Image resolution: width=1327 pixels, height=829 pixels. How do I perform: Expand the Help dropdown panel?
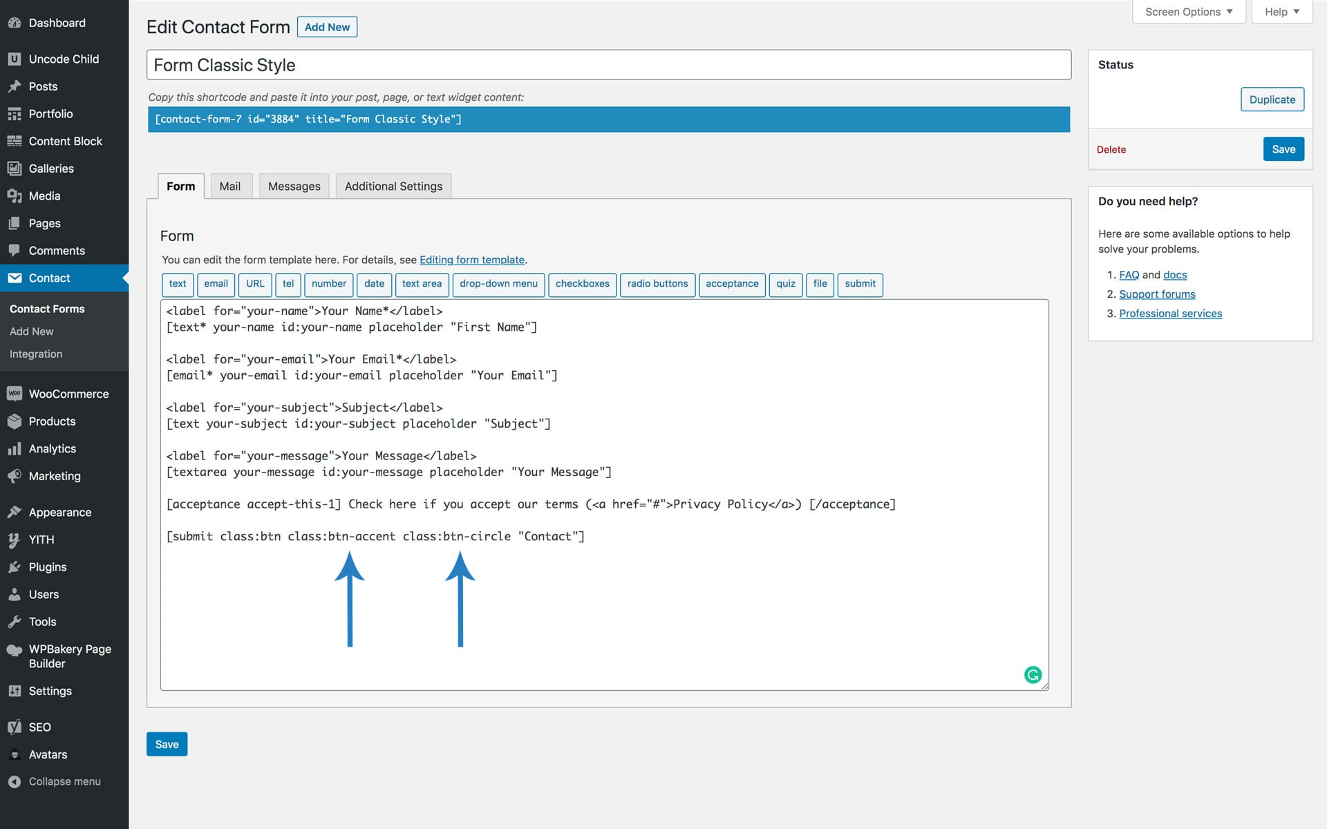tap(1281, 12)
